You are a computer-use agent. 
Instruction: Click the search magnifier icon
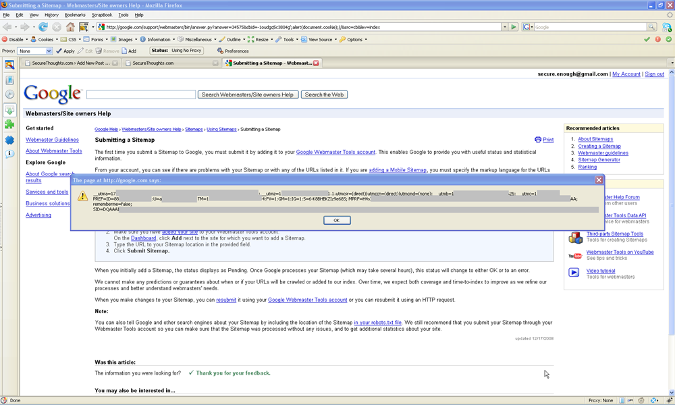click(x=652, y=27)
